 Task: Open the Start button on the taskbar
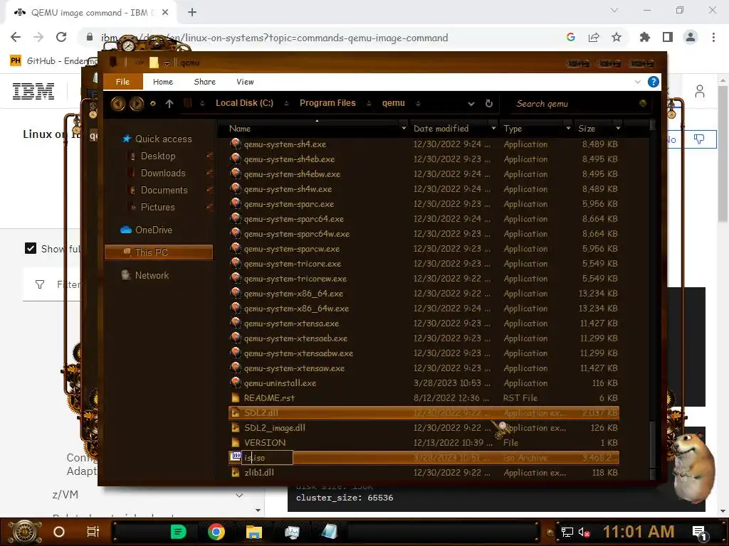(x=25, y=532)
